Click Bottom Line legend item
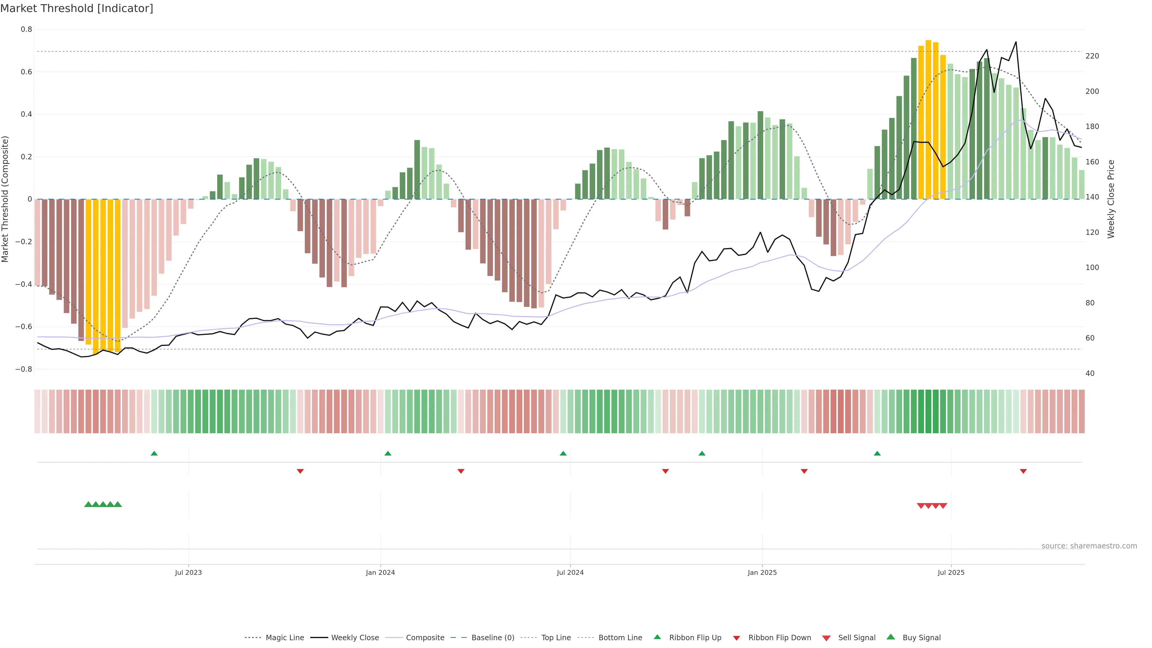 pyautogui.click(x=620, y=638)
